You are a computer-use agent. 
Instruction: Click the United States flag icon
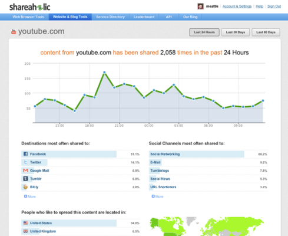click(25, 223)
